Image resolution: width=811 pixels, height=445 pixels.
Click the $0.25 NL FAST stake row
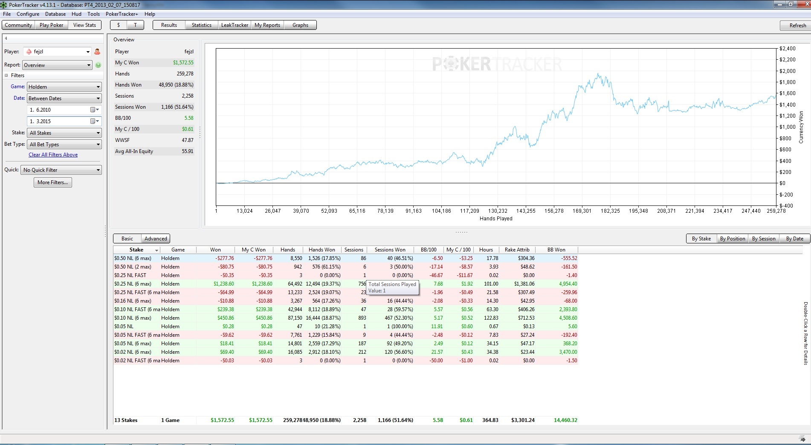pos(345,275)
